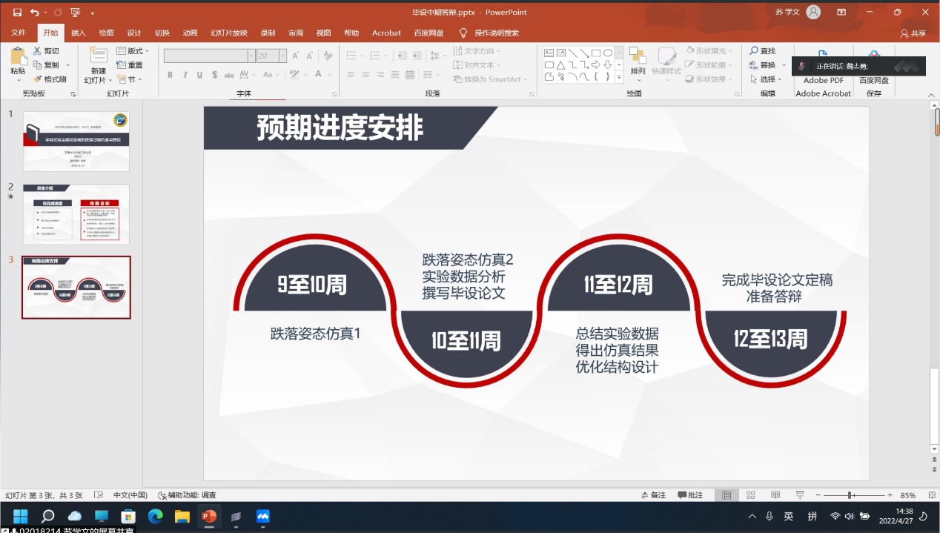Switch to the Slide Show (幻灯片放映) tab

[229, 33]
